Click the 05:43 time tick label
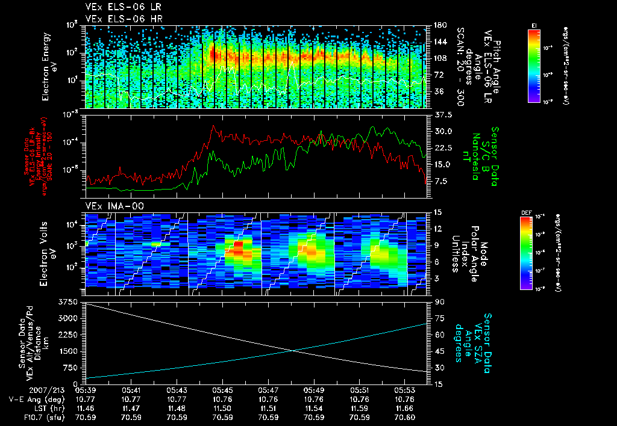 point(177,390)
